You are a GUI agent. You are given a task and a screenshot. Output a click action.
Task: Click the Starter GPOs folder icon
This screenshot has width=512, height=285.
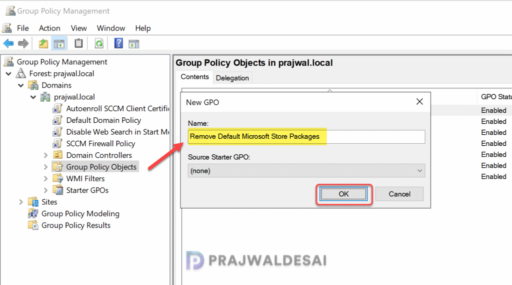click(58, 190)
